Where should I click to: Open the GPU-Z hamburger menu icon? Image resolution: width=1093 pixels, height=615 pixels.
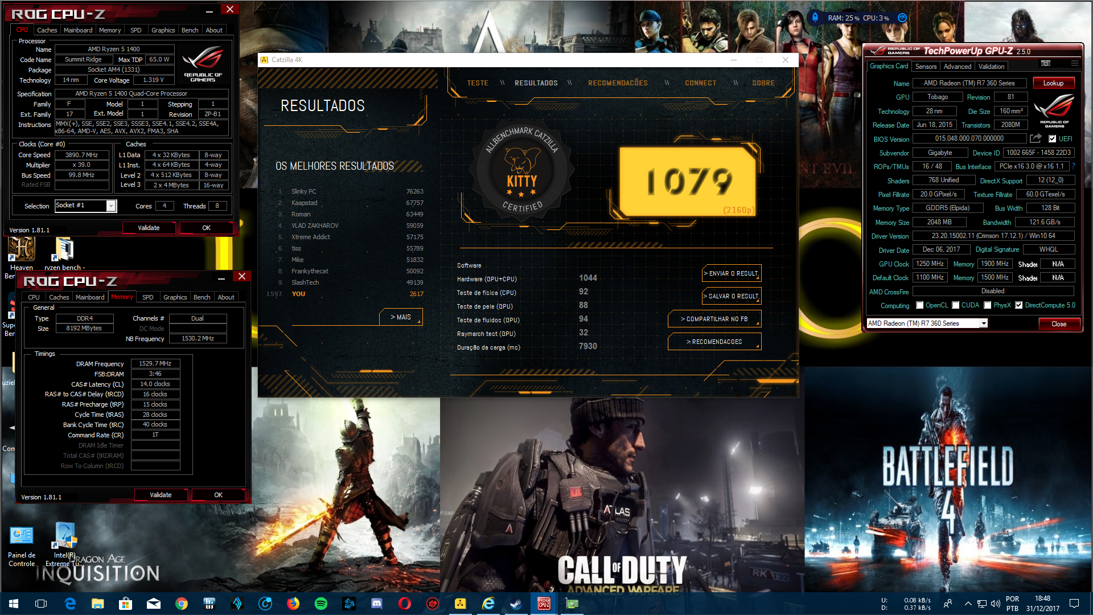coord(1074,63)
